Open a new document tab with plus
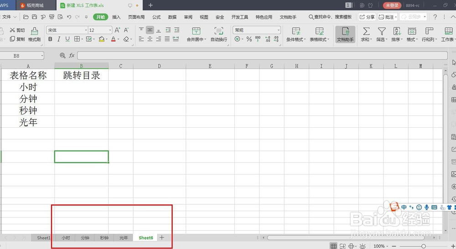Screen dimensions: 456x249 pos(150,5)
